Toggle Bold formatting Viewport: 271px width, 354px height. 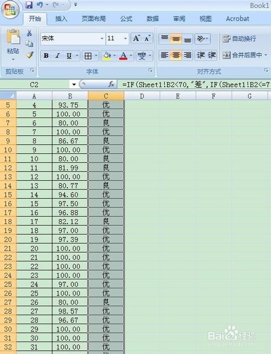pos(46,56)
